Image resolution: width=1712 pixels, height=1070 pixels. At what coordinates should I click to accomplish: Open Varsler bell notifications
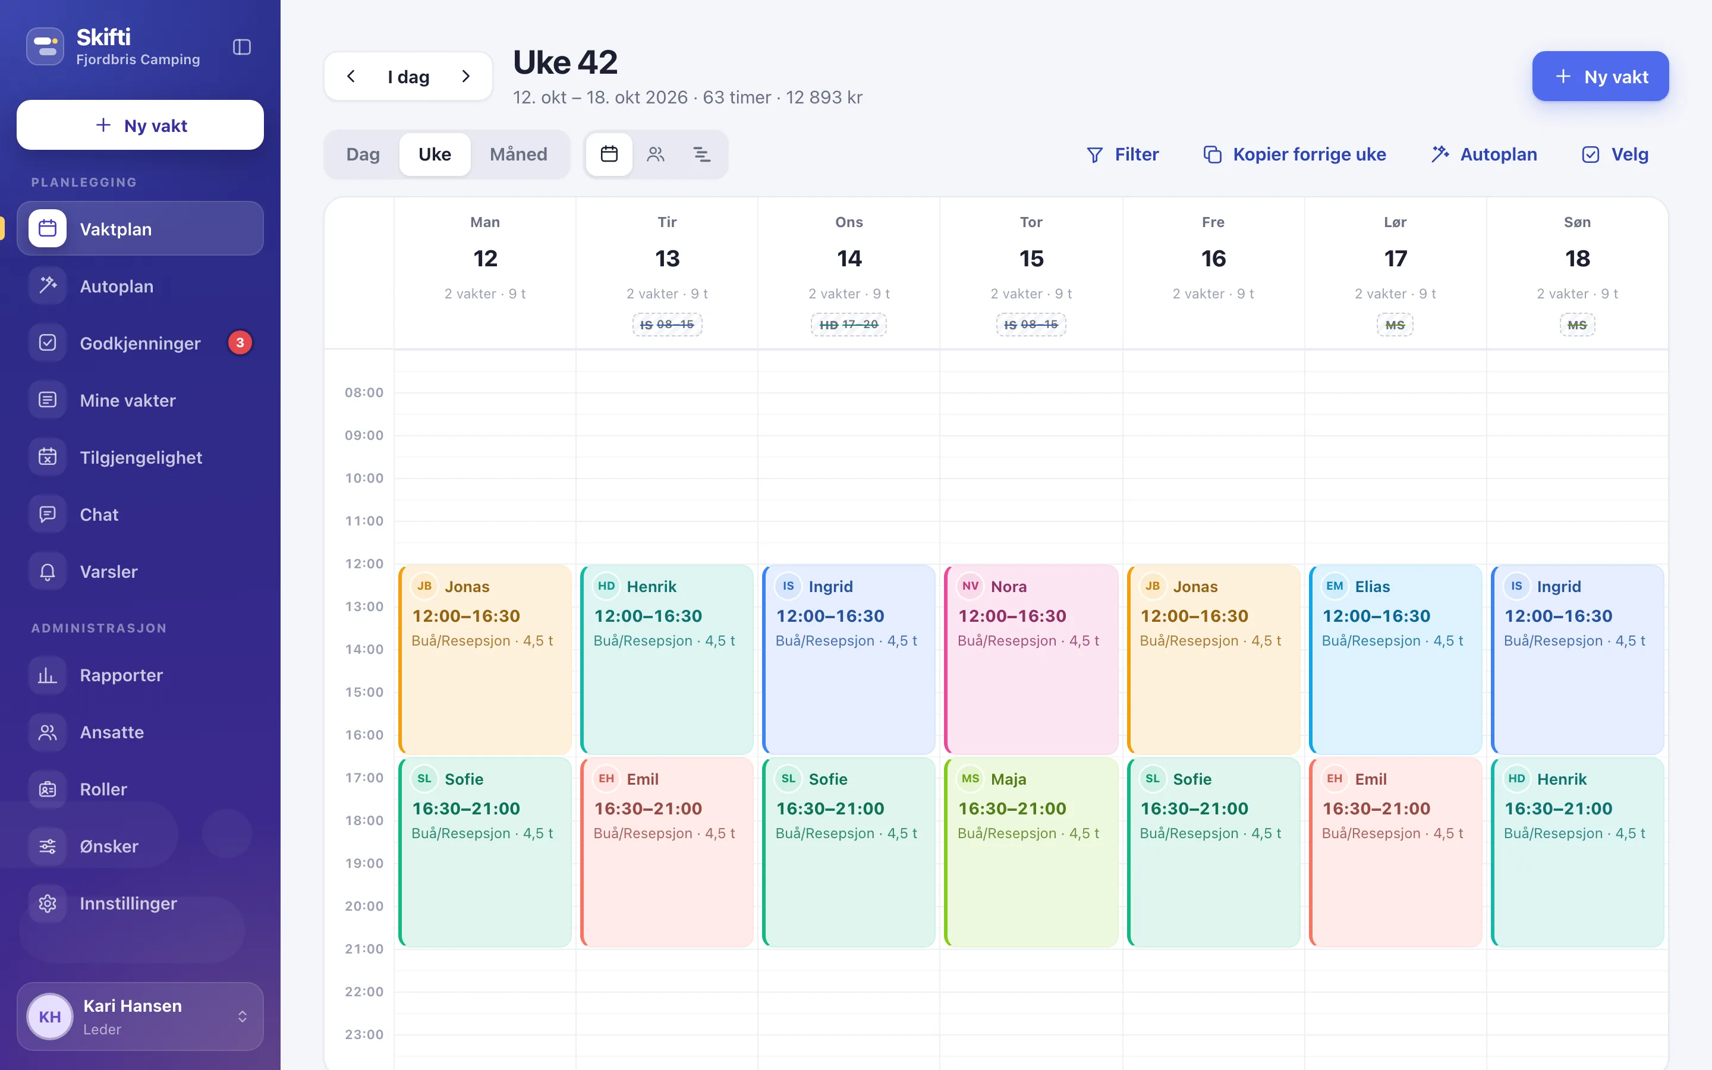(x=140, y=572)
